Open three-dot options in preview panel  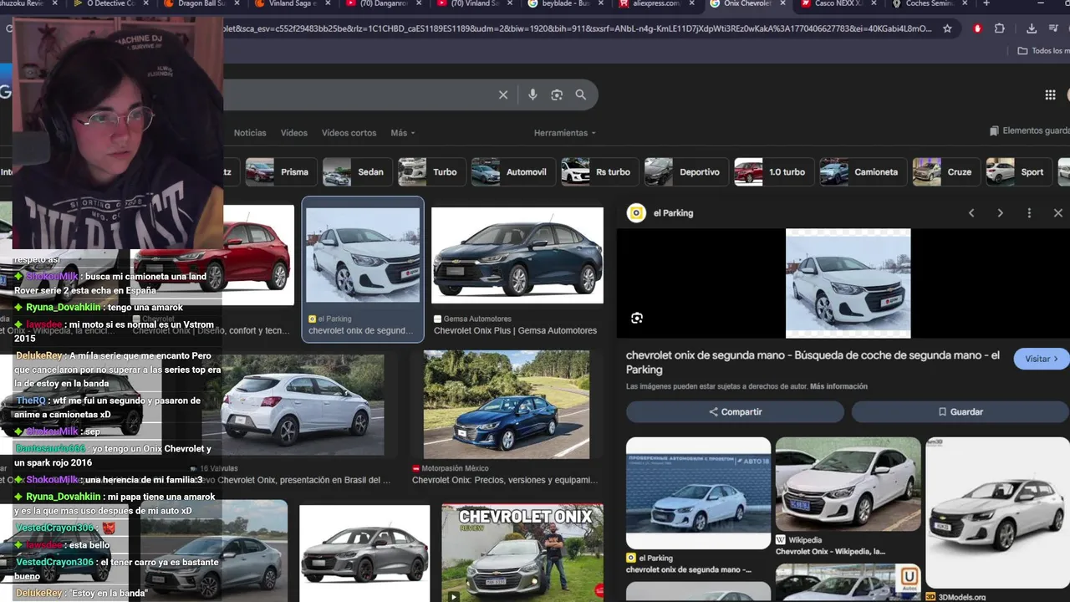click(1029, 213)
